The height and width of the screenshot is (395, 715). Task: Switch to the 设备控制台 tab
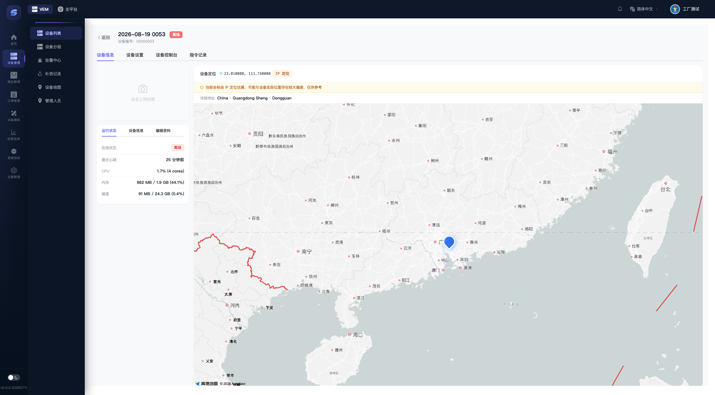click(167, 55)
